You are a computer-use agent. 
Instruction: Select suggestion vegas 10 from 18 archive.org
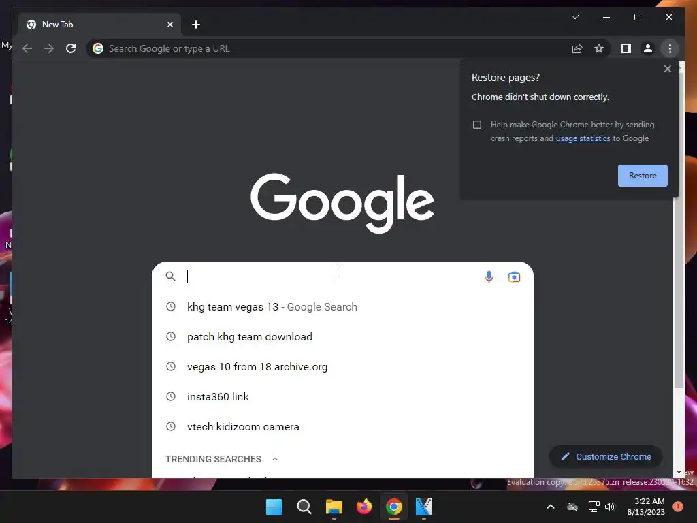click(x=342, y=366)
